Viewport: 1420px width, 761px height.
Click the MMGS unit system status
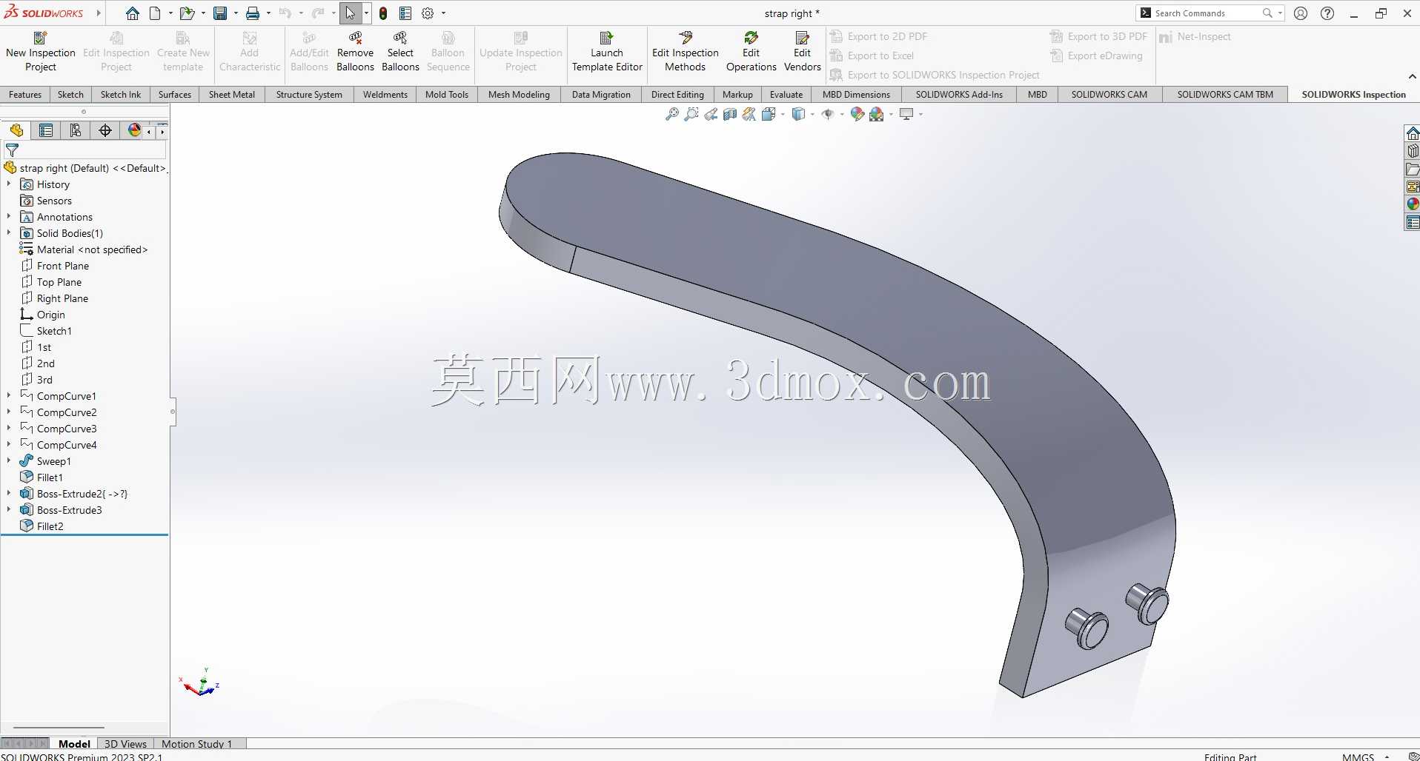click(x=1358, y=757)
